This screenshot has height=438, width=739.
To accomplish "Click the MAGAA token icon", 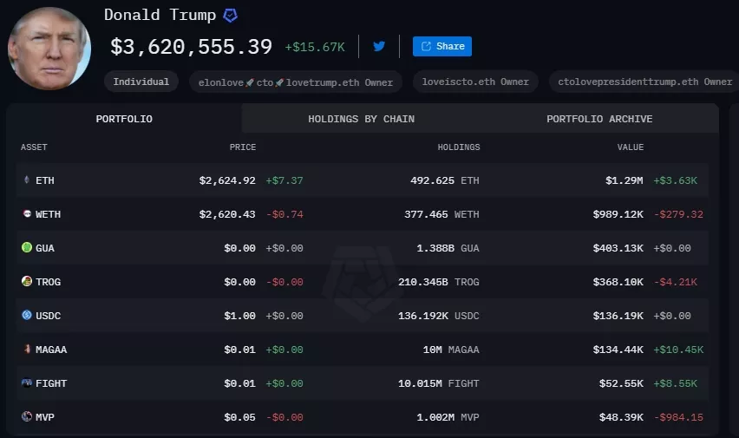I will (x=26, y=350).
